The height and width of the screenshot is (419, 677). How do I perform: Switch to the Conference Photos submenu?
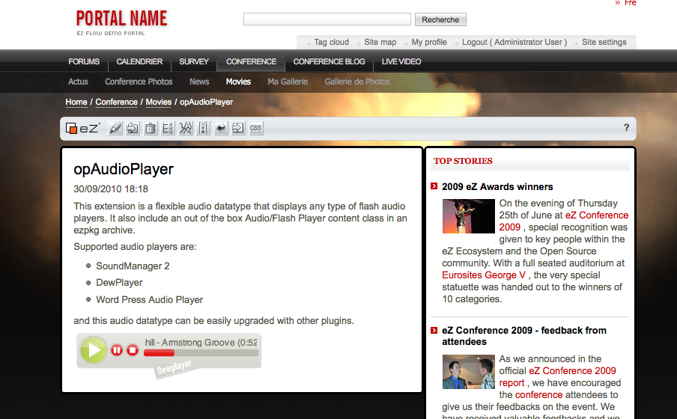(139, 82)
